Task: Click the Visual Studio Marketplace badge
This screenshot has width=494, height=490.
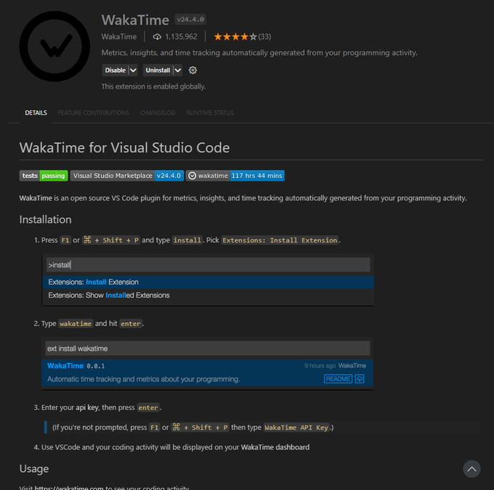Action: 127,176
